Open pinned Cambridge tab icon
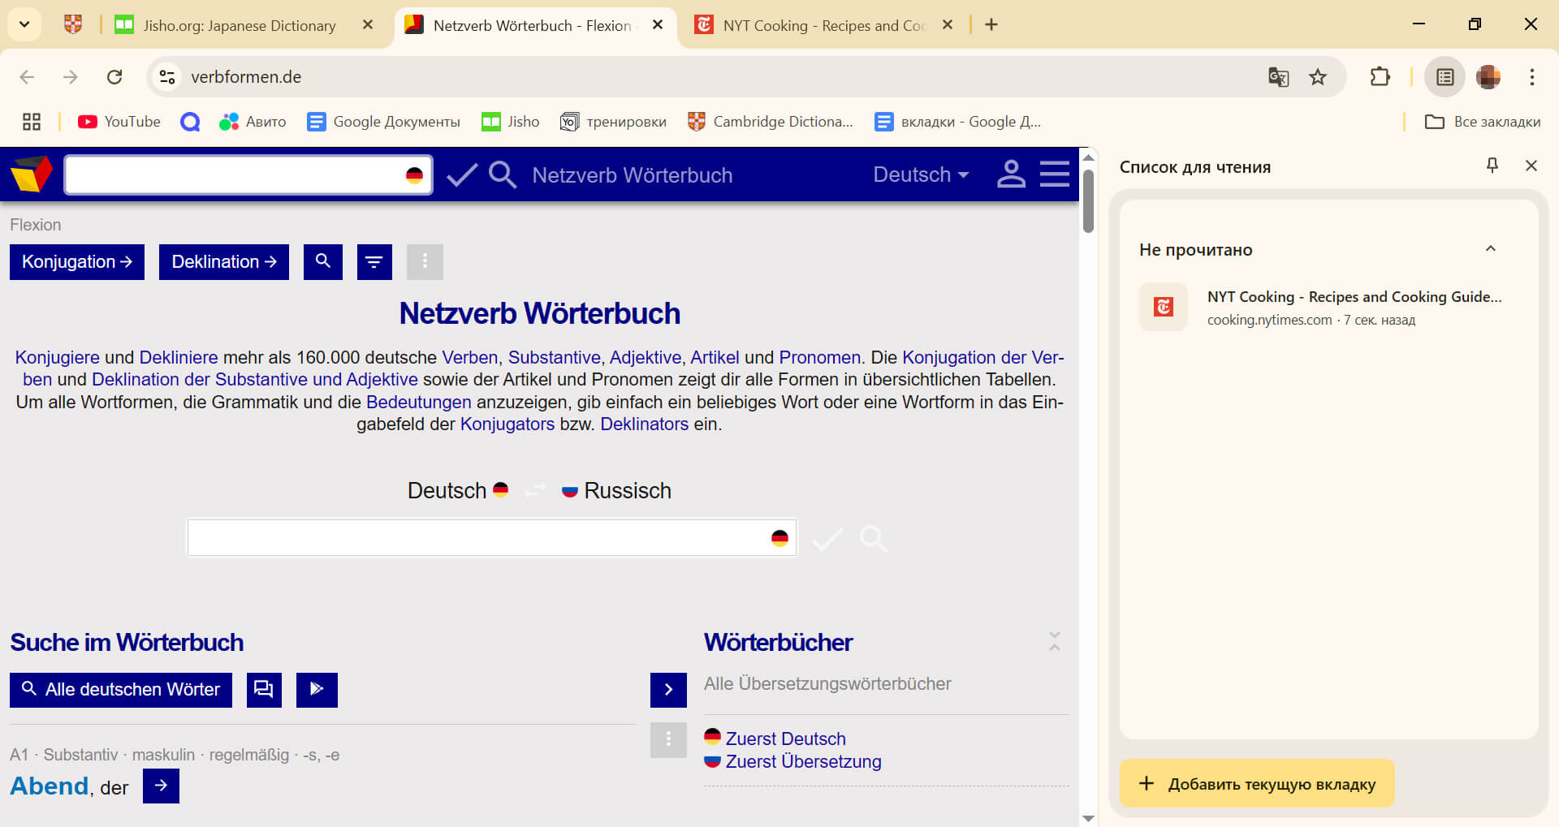 coord(73,25)
